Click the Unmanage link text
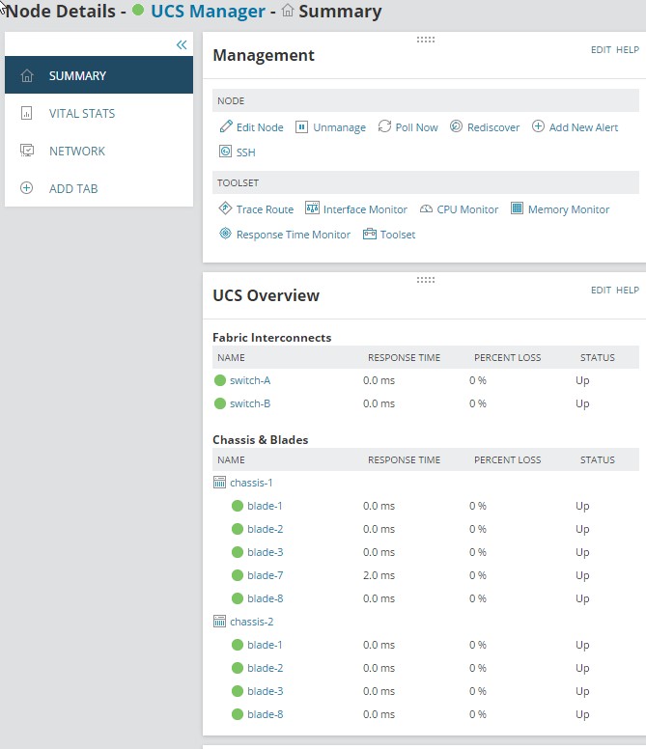This screenshot has width=646, height=749. point(339,127)
